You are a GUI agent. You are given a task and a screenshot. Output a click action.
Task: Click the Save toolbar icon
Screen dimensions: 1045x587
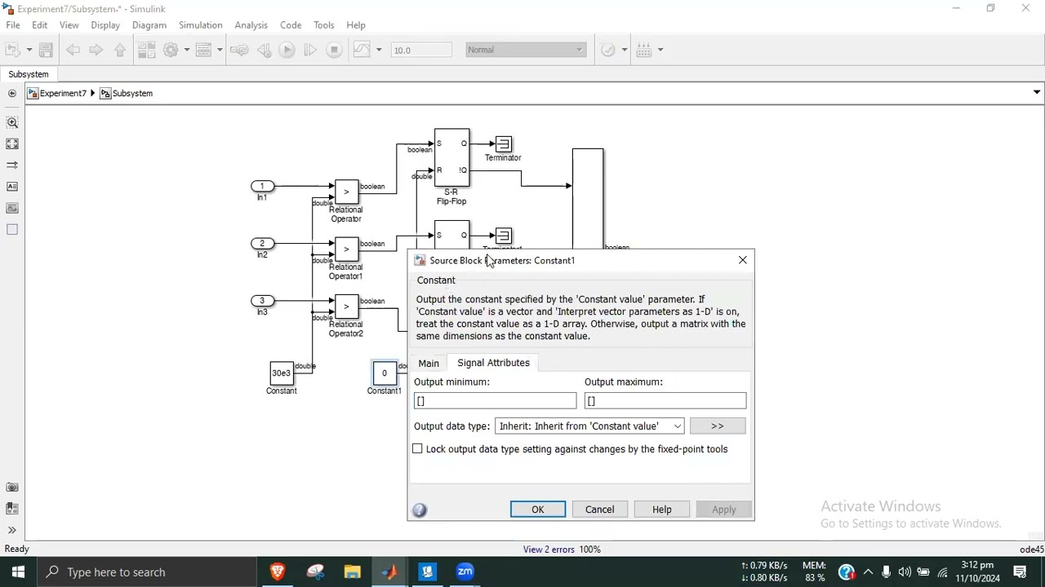(x=47, y=50)
